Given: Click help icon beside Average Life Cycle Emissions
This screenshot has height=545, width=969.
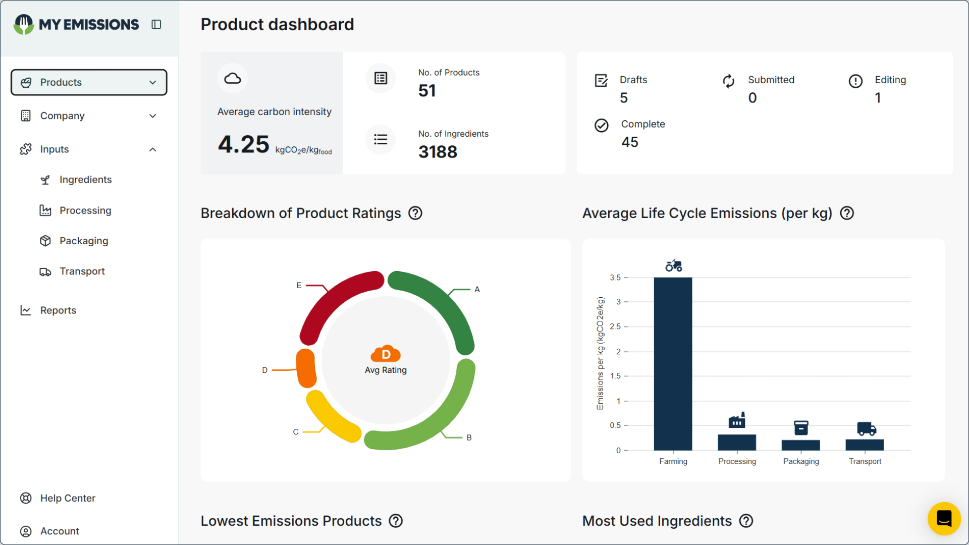Looking at the screenshot, I should [x=847, y=213].
